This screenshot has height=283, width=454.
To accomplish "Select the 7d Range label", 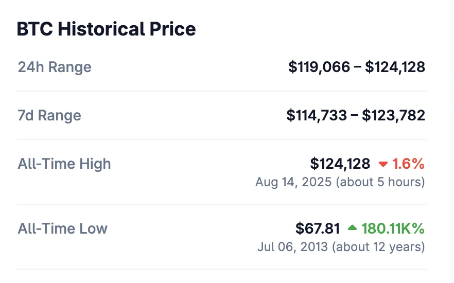I will click(49, 115).
